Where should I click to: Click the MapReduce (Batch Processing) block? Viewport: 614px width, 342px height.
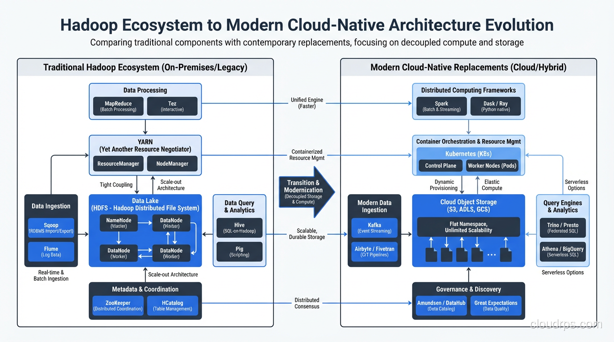118,106
